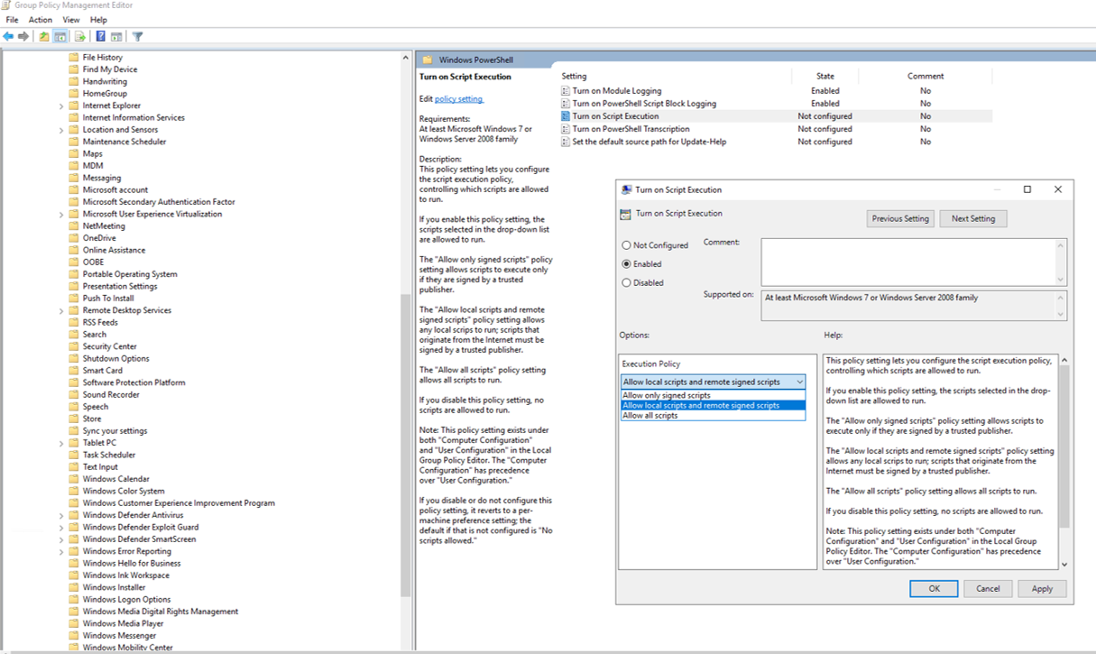Image resolution: width=1096 pixels, height=654 pixels.
Task: Click the icon beside Turn on PowerShell Transcription
Action: coord(566,129)
